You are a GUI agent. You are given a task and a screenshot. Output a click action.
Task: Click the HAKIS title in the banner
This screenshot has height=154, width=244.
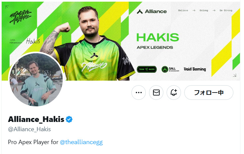coord(158,37)
